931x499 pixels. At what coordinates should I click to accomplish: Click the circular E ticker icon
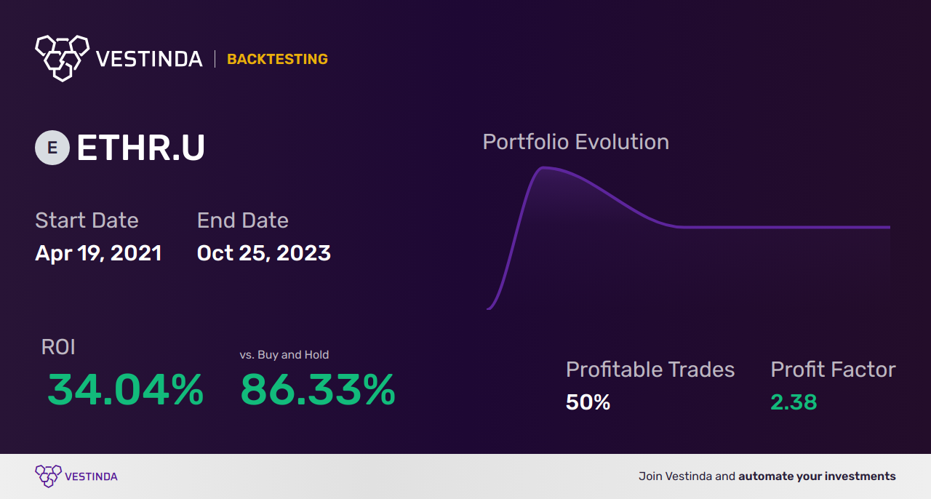(52, 148)
